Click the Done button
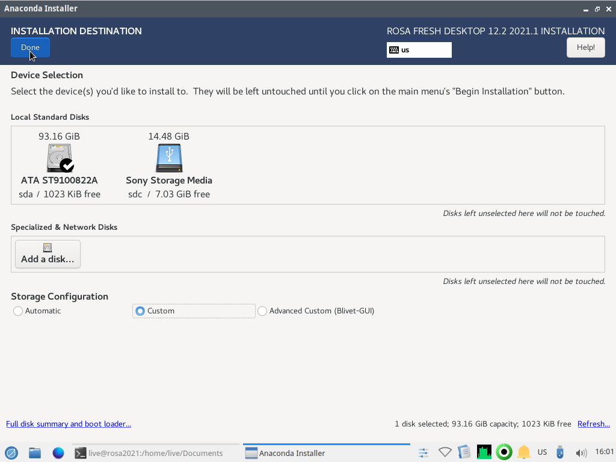The width and height of the screenshot is (616, 462). 30,48
